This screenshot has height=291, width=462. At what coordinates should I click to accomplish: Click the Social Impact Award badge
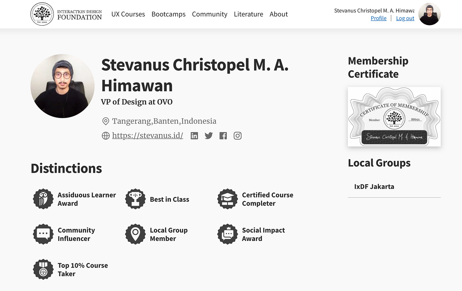(227, 234)
